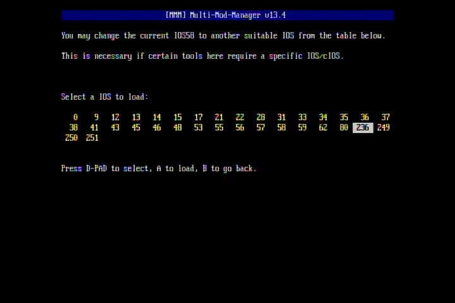The width and height of the screenshot is (455, 303).
Task: Select IOS 251 entry
Action: point(92,138)
